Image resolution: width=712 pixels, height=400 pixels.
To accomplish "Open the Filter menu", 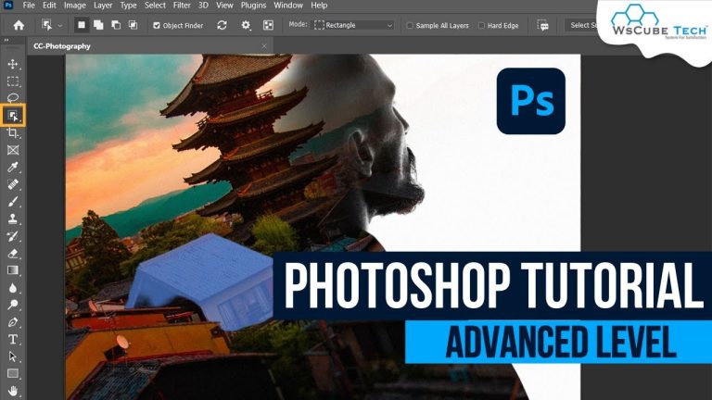I will click(182, 6).
